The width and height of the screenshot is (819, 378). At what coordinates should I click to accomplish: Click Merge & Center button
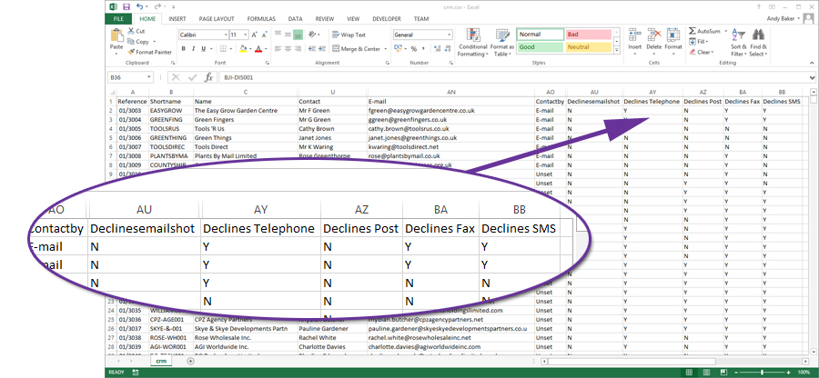pos(357,49)
